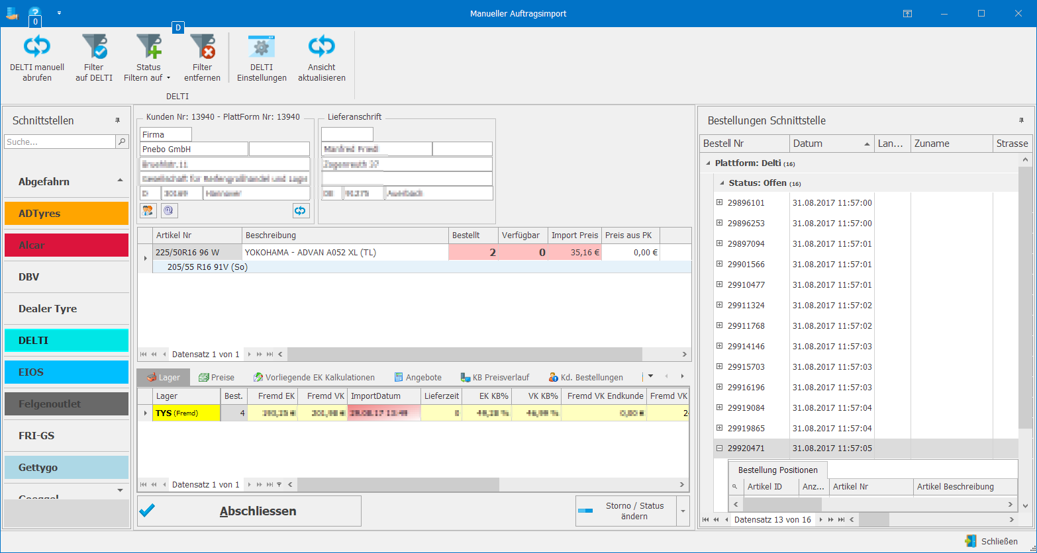Open the Kd. Bestellungen tab

pyautogui.click(x=586, y=378)
